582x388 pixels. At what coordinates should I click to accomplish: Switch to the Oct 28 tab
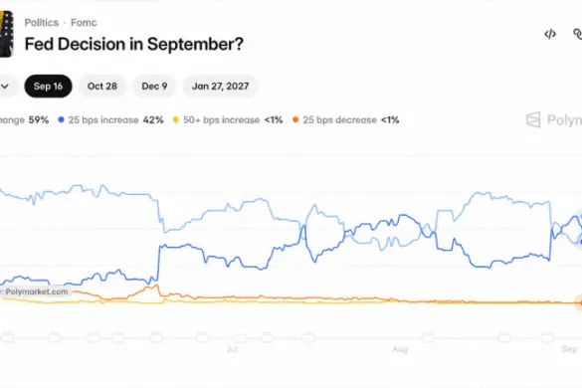pyautogui.click(x=102, y=87)
